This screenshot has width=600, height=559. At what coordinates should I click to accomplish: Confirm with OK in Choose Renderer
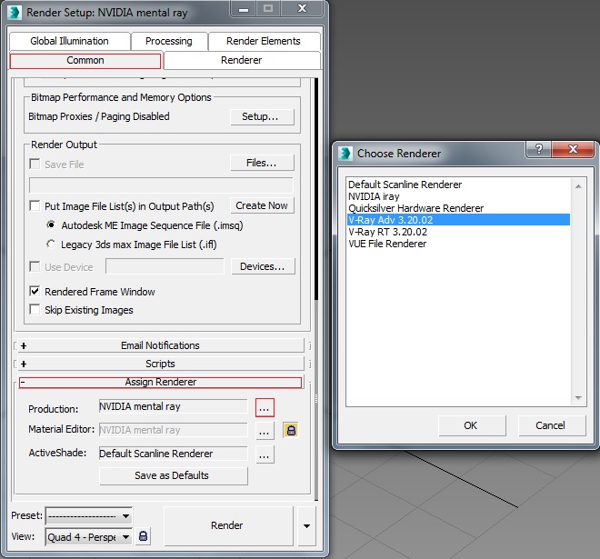pyautogui.click(x=472, y=425)
